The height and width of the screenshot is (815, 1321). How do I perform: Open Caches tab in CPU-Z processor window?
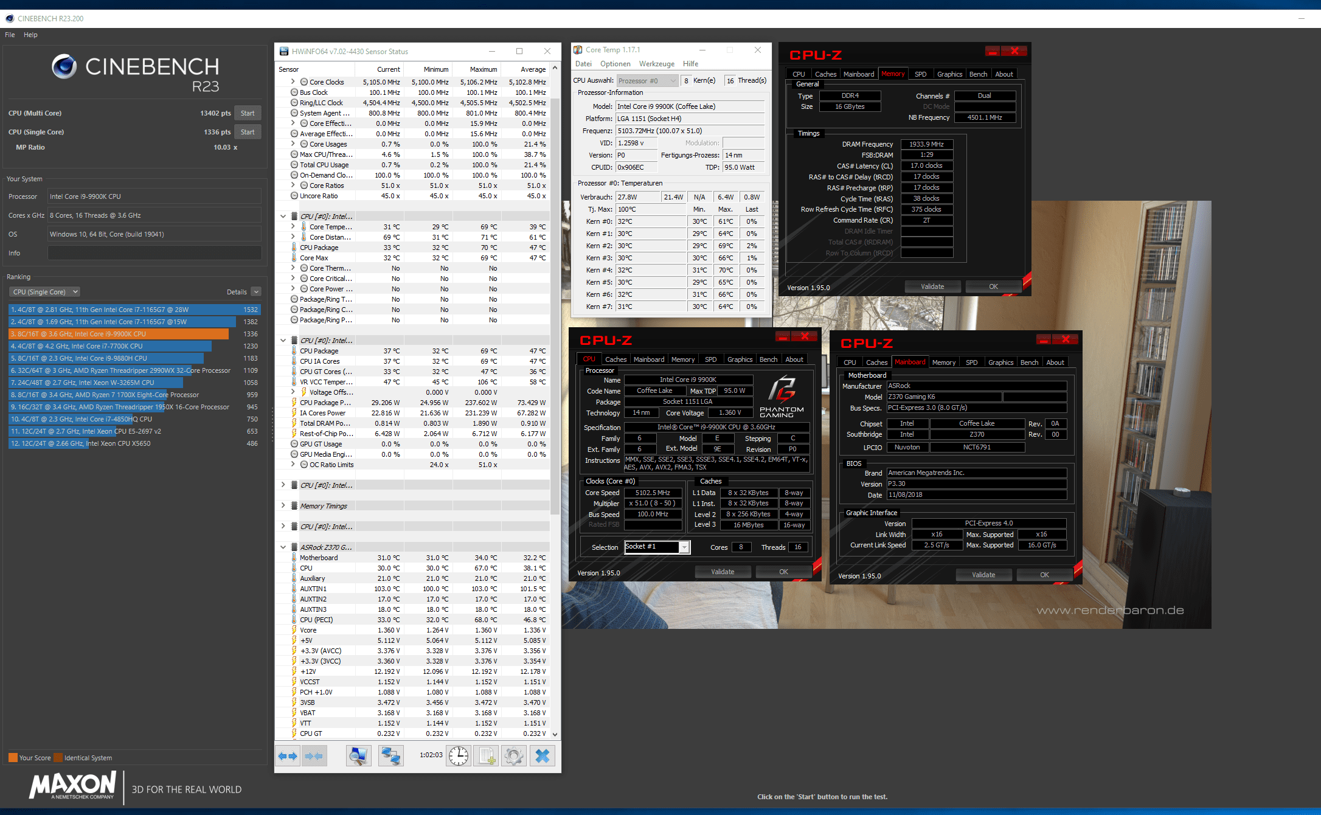click(615, 359)
